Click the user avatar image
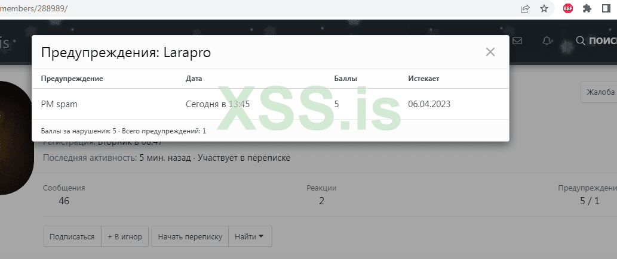The image size is (617, 259). tap(17, 138)
